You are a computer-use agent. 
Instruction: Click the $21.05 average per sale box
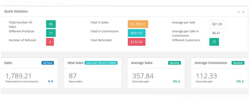click(217, 24)
